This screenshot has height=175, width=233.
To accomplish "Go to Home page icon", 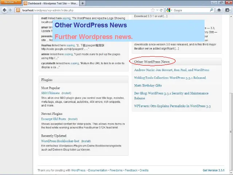I will tap(219, 10).
